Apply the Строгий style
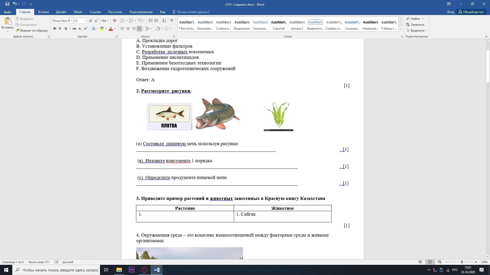 pos(278,25)
